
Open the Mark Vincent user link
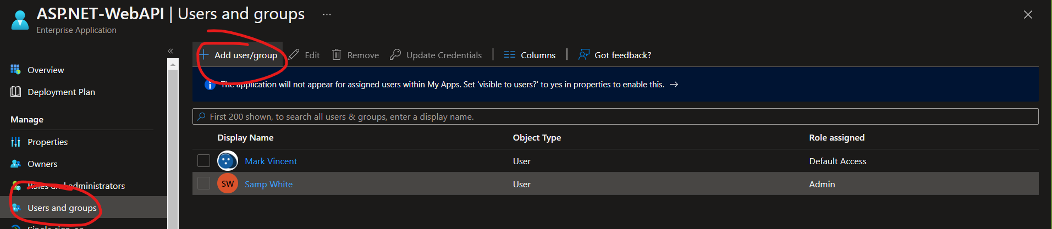click(271, 161)
